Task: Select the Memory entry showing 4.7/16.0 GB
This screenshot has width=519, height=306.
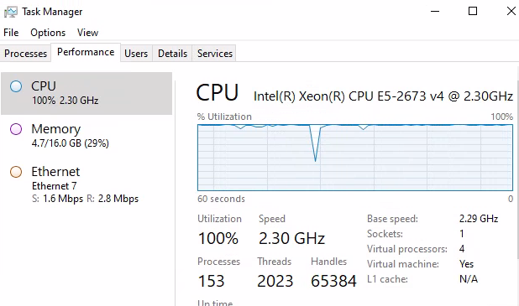Action: (x=86, y=136)
